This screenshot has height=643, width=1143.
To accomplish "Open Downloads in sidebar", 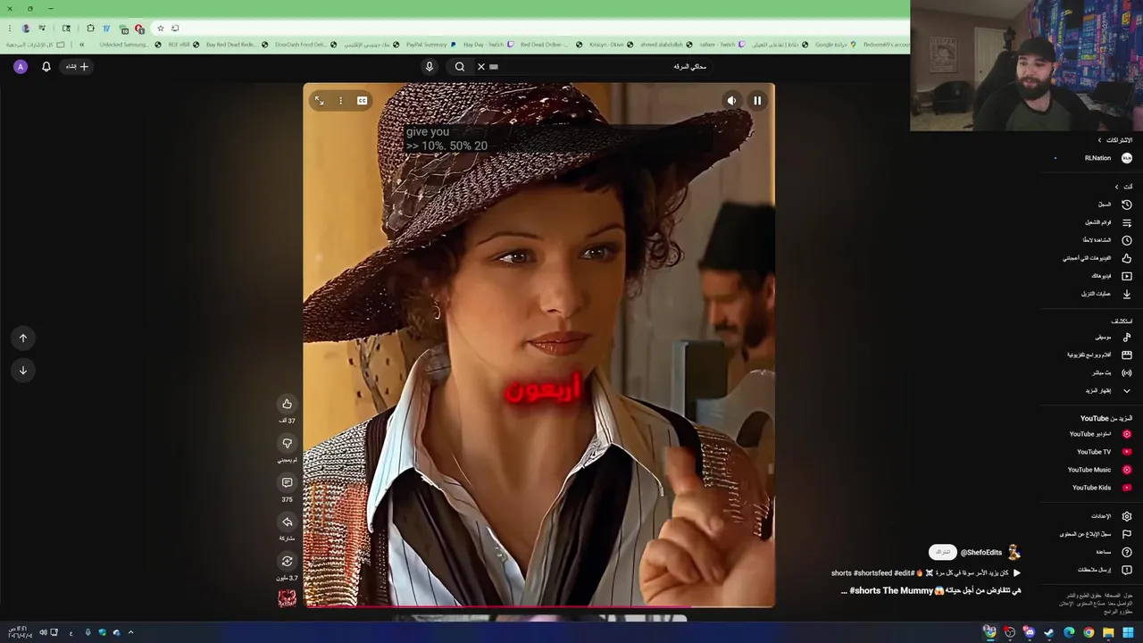I will click(1091, 294).
